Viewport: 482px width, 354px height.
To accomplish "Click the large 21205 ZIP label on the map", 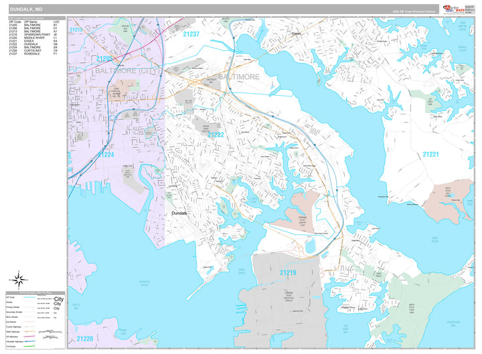I will [104, 59].
